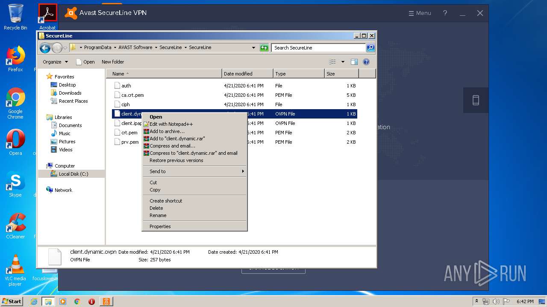
Task: Select Add to "client.dynamic.rar"
Action: 194,139
